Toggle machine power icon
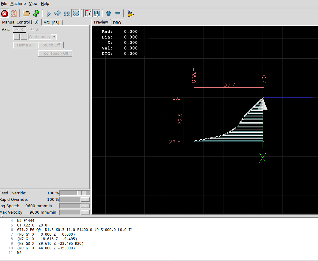318x261 pixels. coord(14,13)
